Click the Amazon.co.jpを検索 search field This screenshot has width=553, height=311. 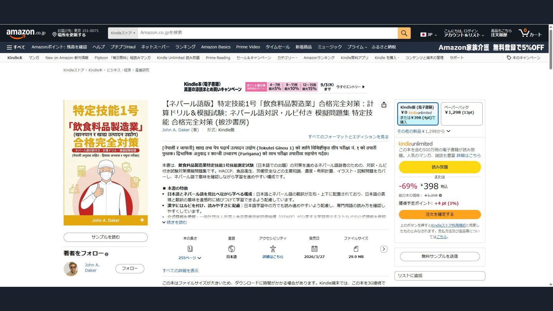[x=268, y=33]
